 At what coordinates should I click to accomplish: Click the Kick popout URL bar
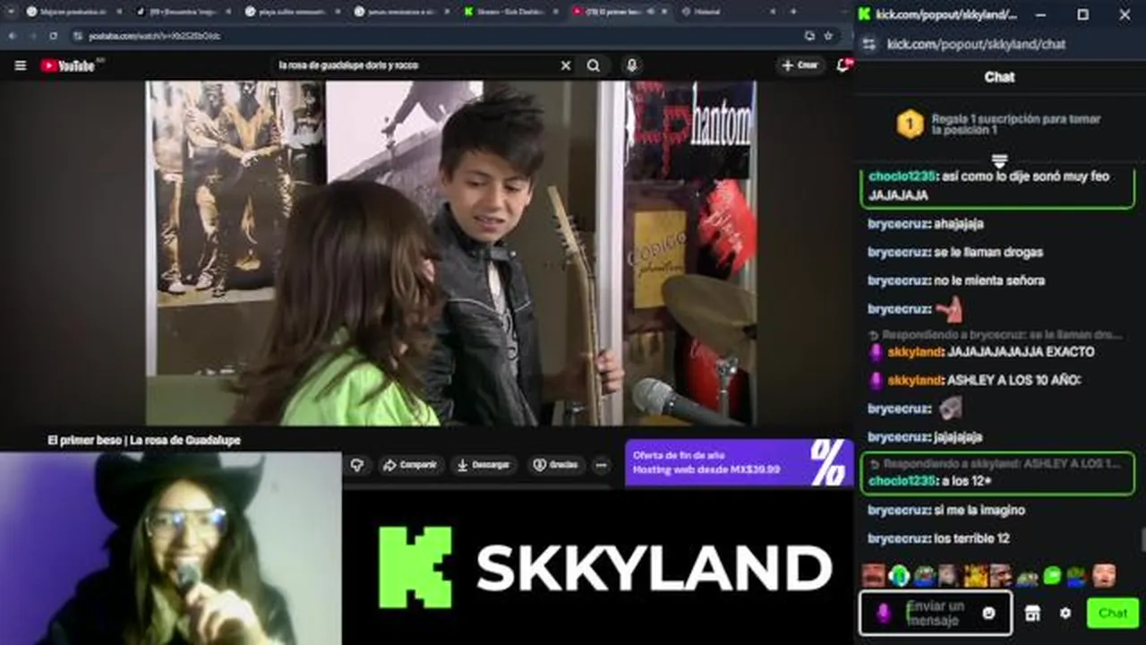[x=976, y=44]
